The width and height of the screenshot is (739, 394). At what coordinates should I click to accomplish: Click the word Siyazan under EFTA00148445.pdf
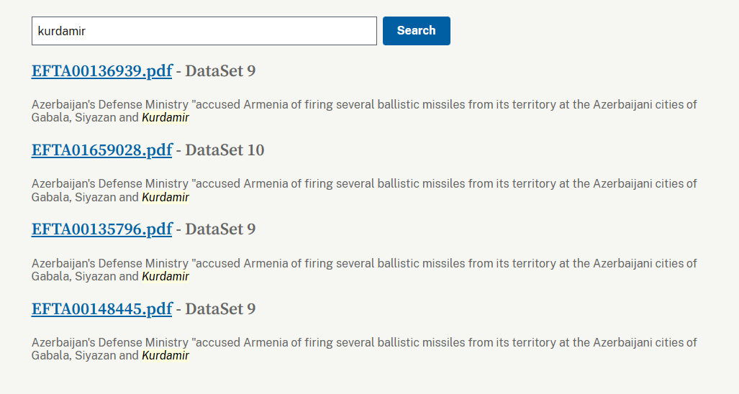(95, 355)
